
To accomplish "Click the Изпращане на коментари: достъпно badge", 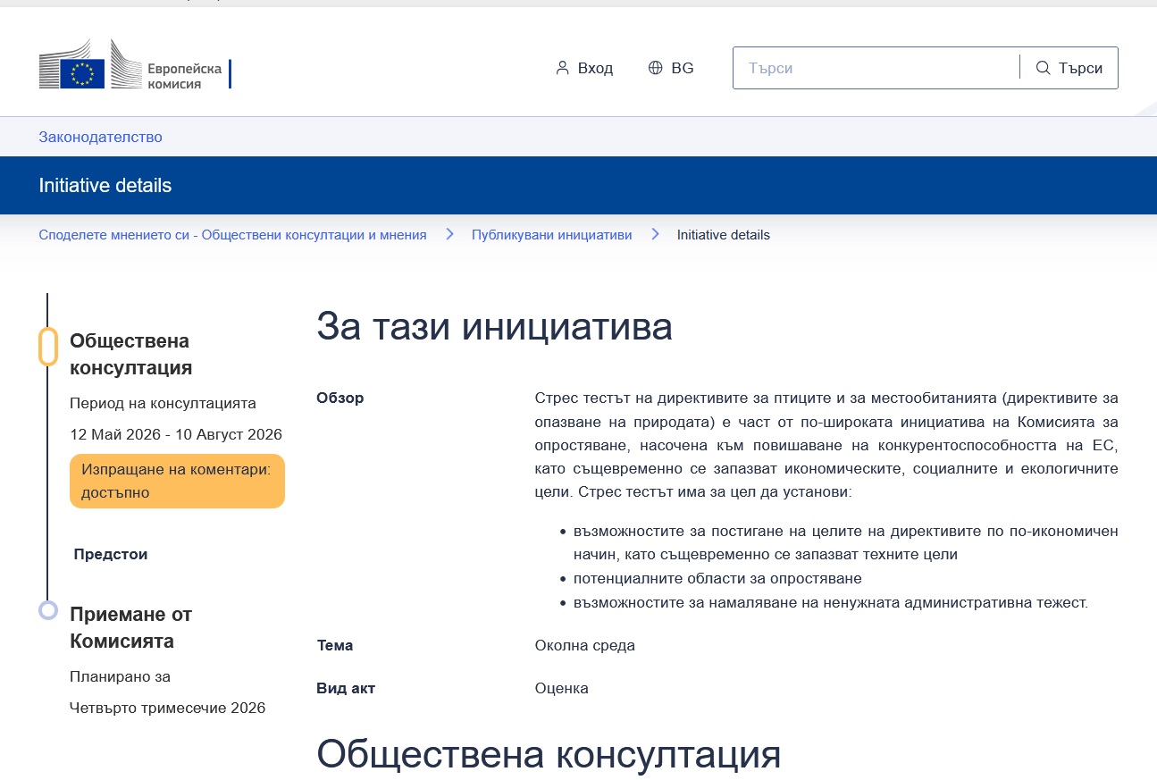I will (x=177, y=481).
